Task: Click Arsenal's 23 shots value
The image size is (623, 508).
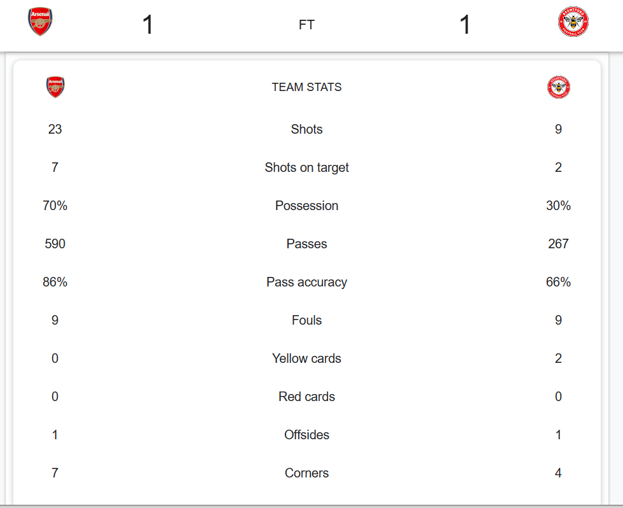Action: [x=55, y=129]
